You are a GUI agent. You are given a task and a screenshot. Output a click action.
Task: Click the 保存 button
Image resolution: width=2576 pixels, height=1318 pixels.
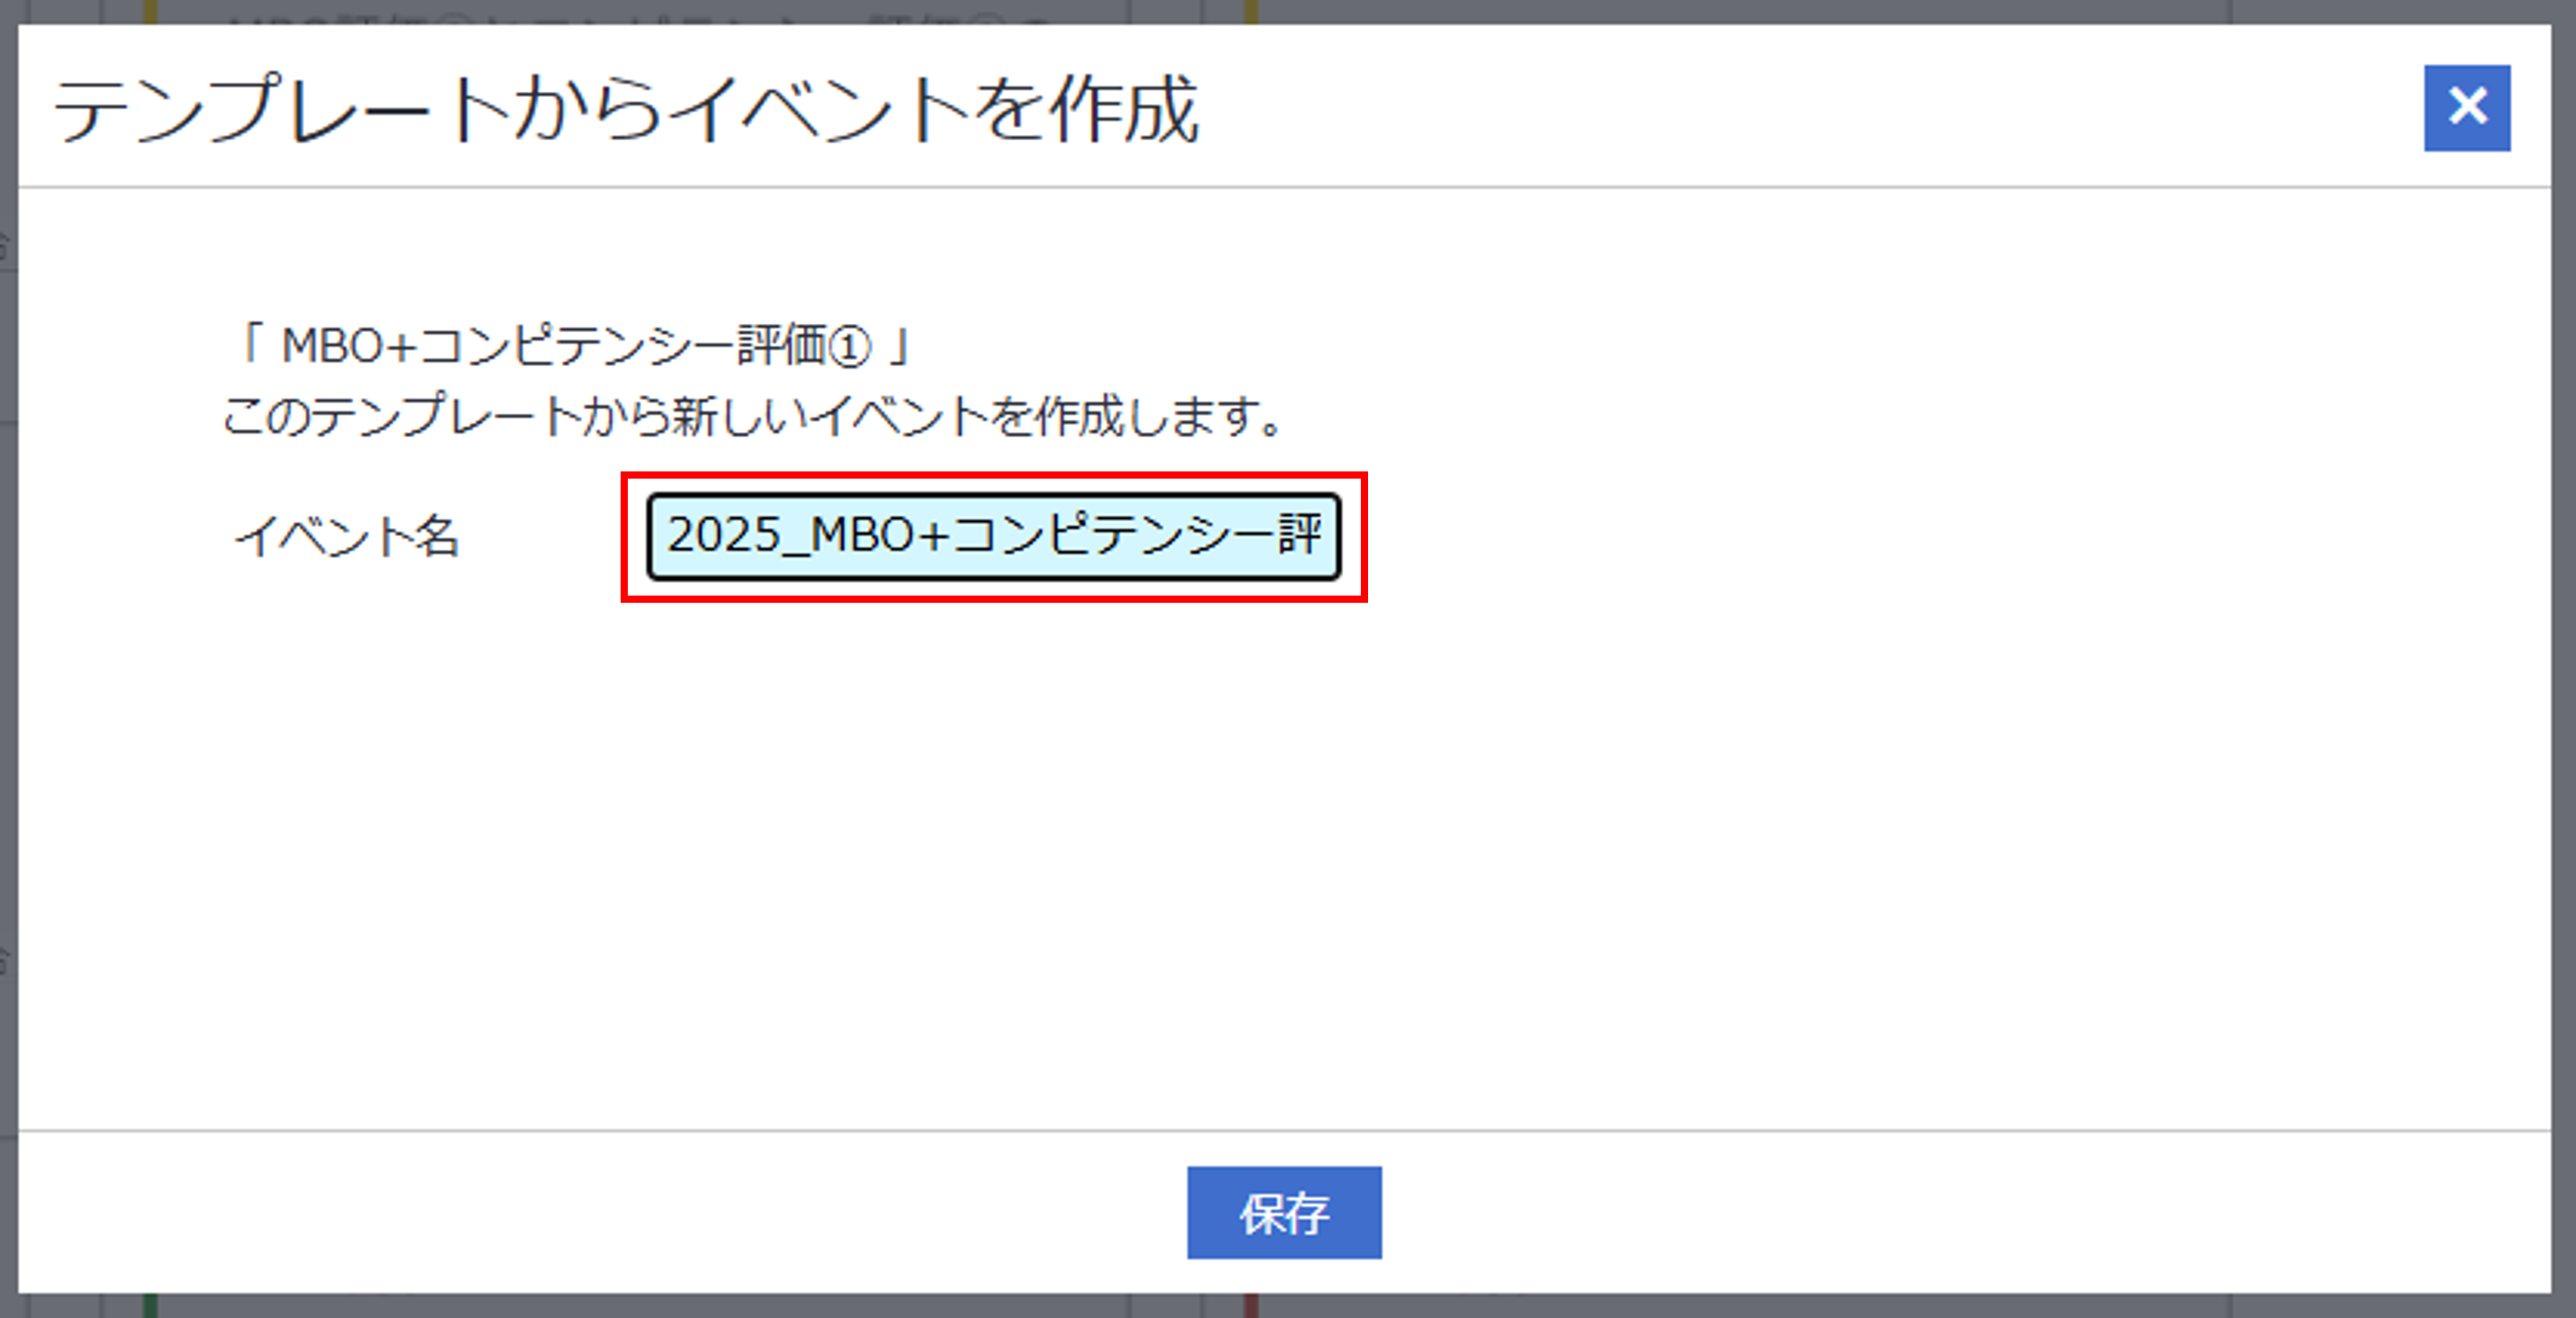click(x=1284, y=1212)
